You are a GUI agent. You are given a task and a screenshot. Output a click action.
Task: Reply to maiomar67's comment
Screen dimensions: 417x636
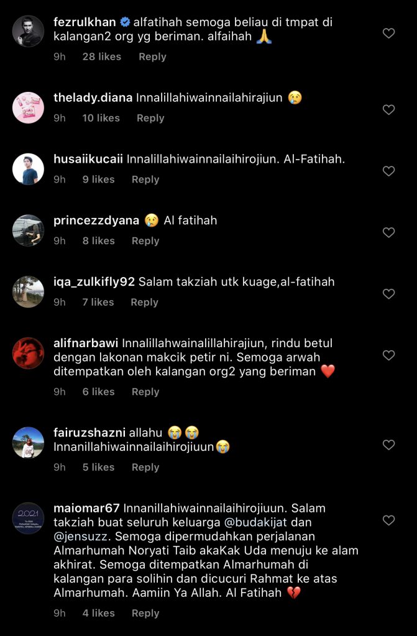pyautogui.click(x=145, y=613)
